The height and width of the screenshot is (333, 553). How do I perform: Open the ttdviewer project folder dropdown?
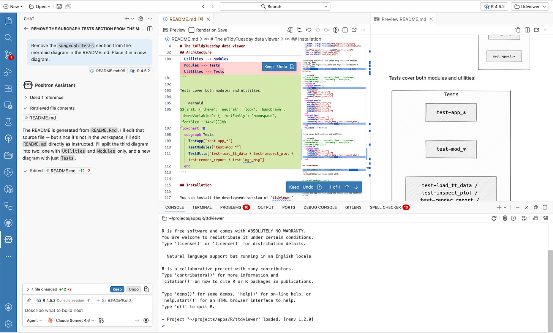(530, 6)
